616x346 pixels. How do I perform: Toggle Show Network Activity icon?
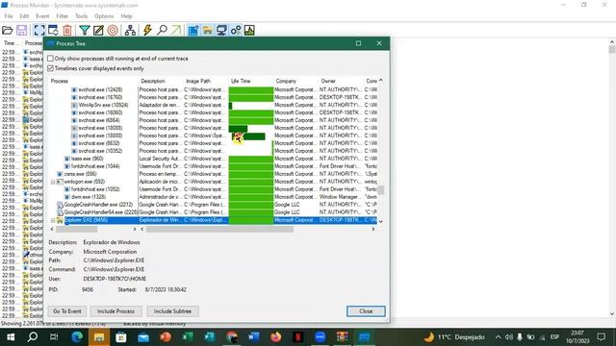221,30
